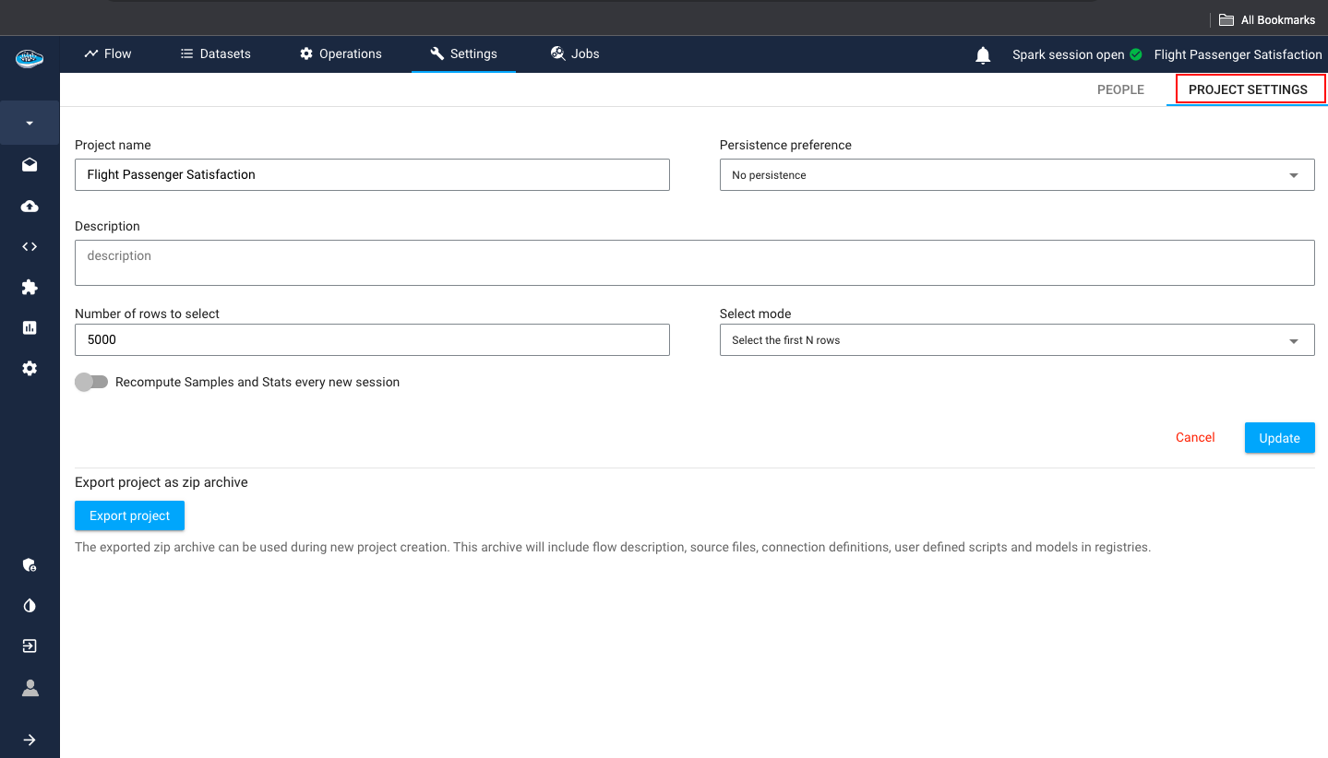Switch to the People tab

pos(1120,89)
